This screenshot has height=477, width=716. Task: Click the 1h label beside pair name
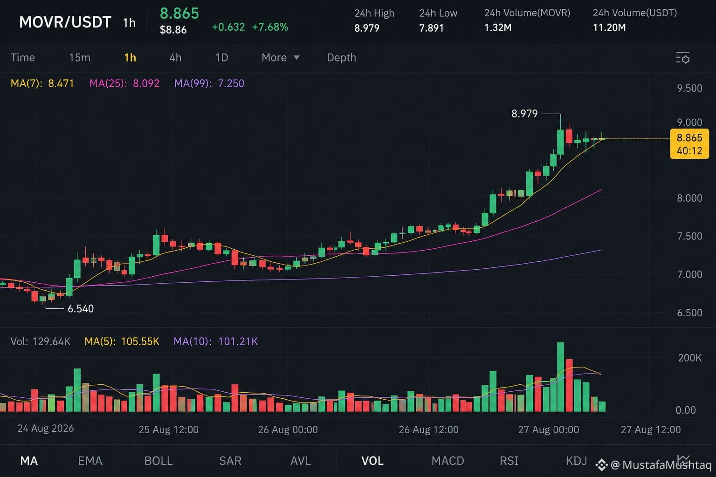pyautogui.click(x=129, y=22)
